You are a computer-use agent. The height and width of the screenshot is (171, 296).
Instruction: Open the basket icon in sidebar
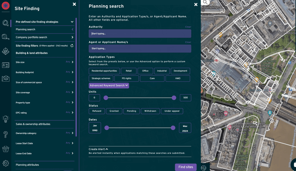click(6, 149)
